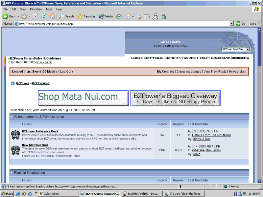Open the Help menu
The width and height of the screenshot is (263, 197).
tap(59, 9)
